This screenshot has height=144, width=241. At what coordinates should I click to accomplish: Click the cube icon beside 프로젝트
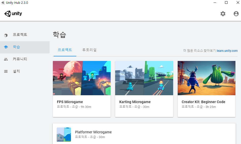pos(6,35)
